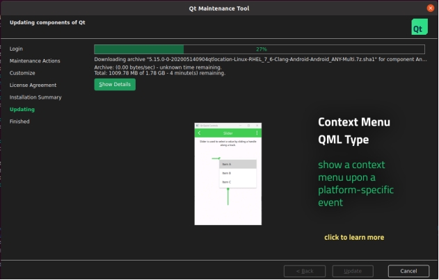Screen dimensions: 439x280
Task: Click the back arrow in Slider demo
Action: pos(200,133)
